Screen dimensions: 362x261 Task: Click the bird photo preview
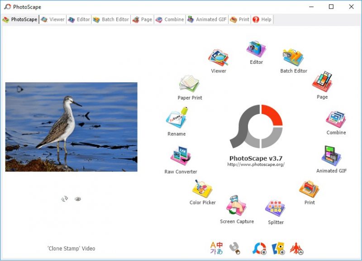point(71,127)
